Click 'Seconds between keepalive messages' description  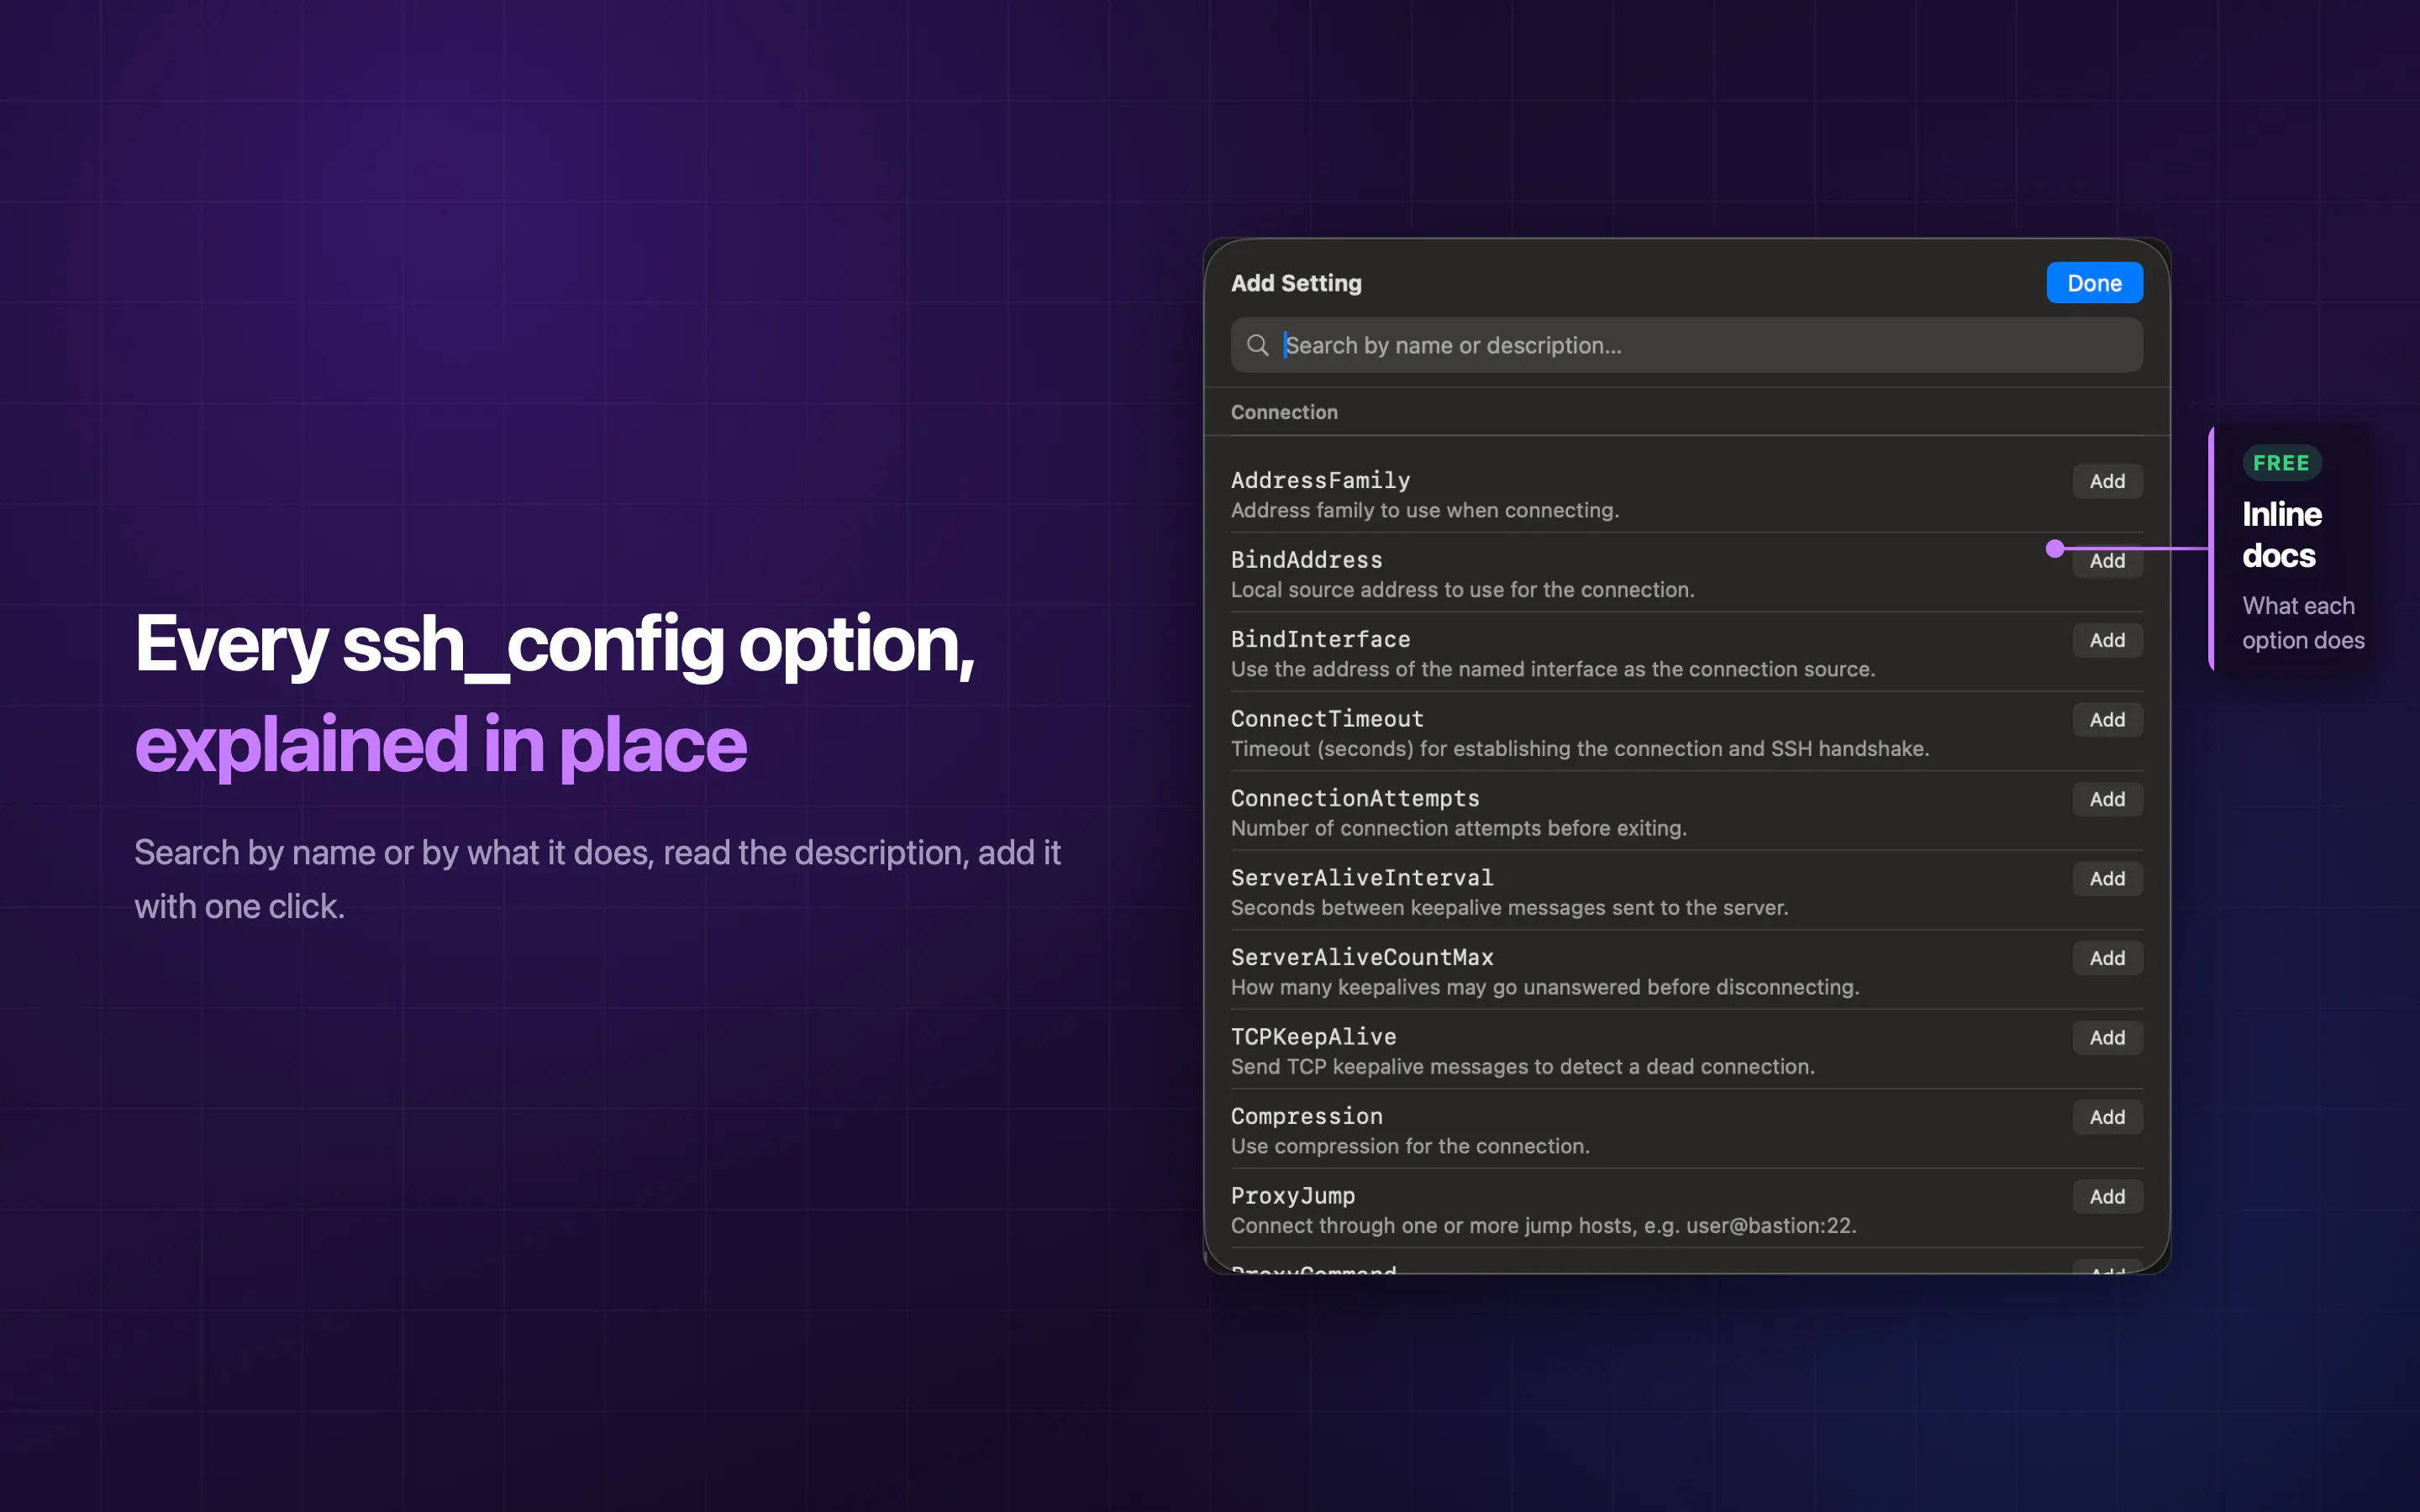click(1509, 908)
